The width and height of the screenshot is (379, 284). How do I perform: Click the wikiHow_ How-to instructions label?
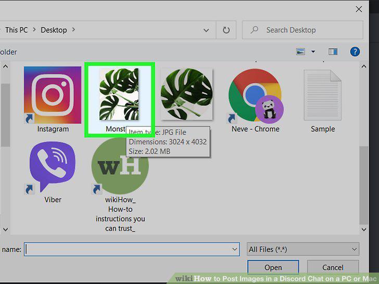120,214
